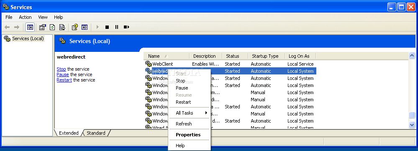Sort by the Description column header

(205, 56)
